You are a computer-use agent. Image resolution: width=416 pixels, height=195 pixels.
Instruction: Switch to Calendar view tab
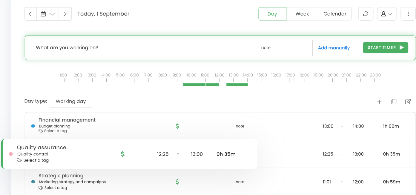pos(335,14)
